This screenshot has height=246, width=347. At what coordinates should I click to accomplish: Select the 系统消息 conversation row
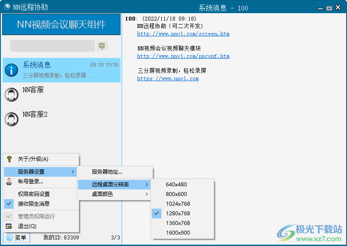point(62,70)
